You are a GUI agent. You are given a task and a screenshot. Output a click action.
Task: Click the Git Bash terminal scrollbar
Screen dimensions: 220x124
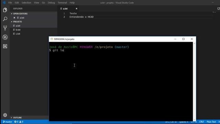click(x=194, y=82)
